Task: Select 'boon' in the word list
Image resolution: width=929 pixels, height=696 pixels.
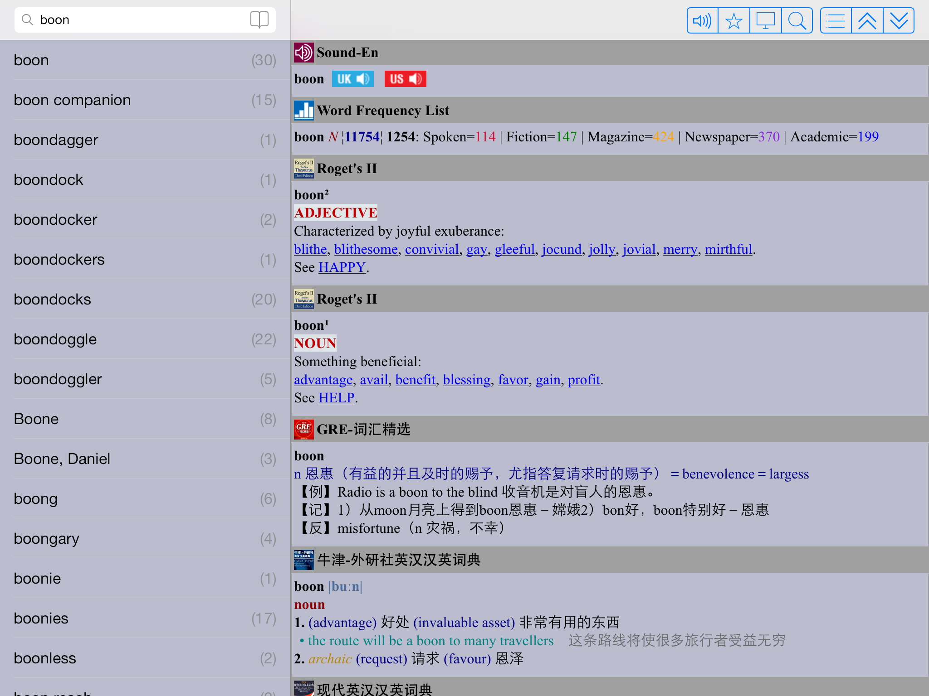Action: [145, 60]
